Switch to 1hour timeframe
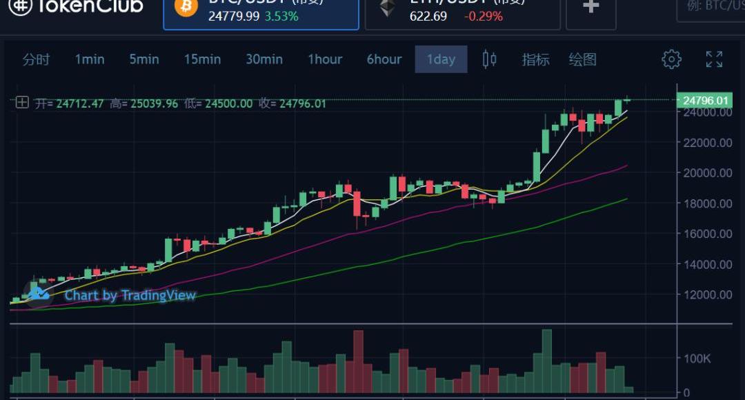 pyautogui.click(x=325, y=59)
